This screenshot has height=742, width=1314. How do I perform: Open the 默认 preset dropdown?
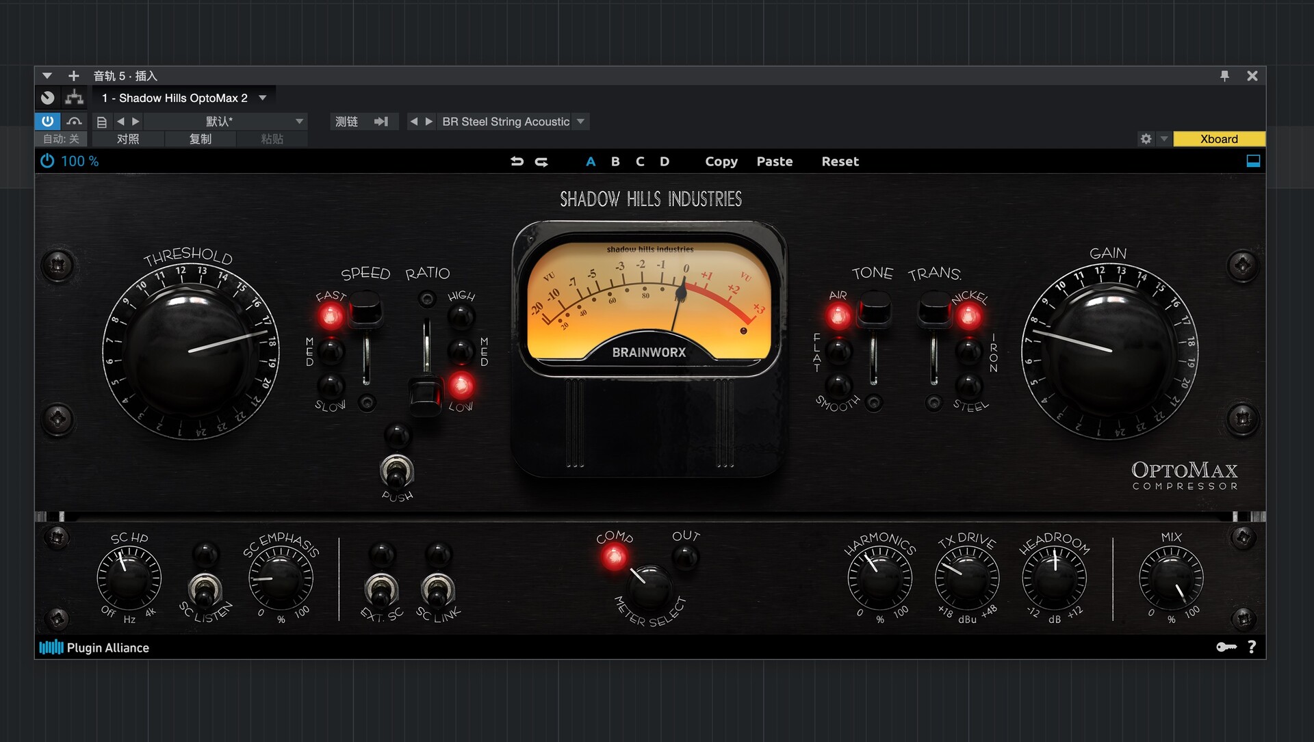(299, 121)
